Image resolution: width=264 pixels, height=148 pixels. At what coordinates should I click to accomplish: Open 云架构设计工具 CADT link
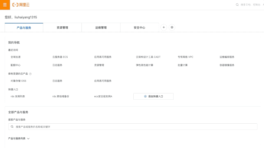[x=148, y=57]
